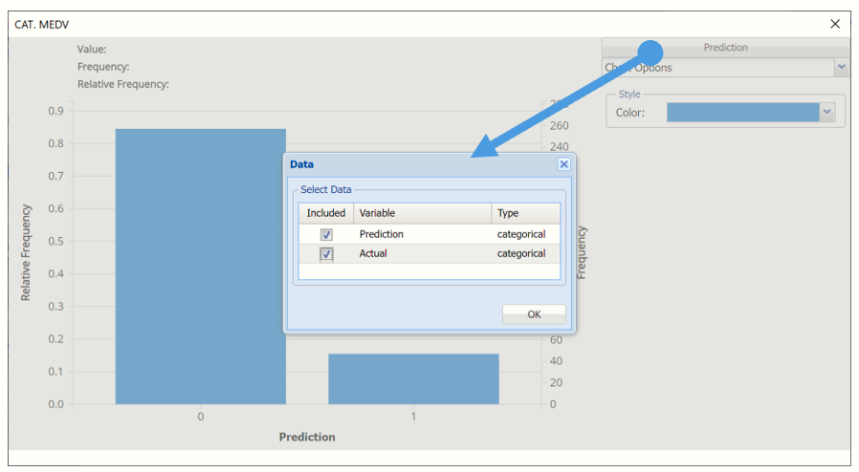Uncheck the Actual variable checkbox
859x472 pixels.
coord(326,254)
